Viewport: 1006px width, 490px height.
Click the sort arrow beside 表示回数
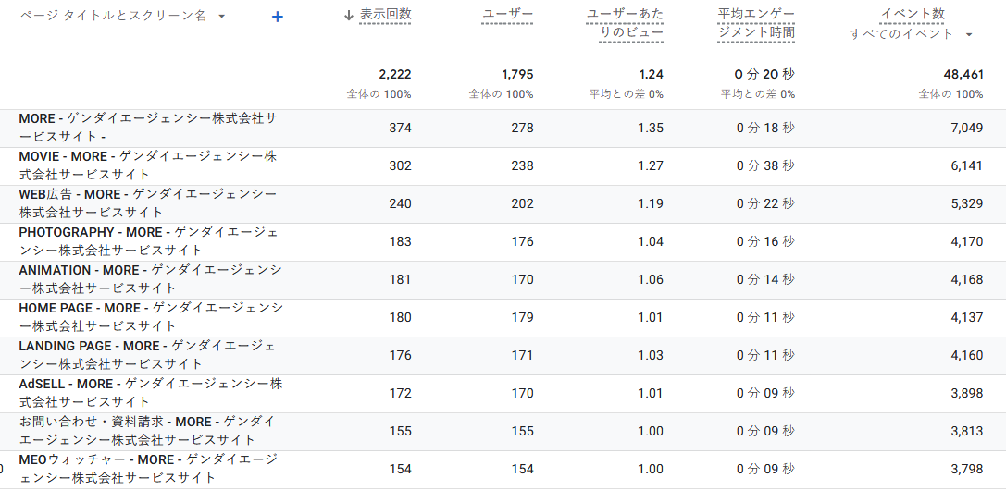coord(348,15)
